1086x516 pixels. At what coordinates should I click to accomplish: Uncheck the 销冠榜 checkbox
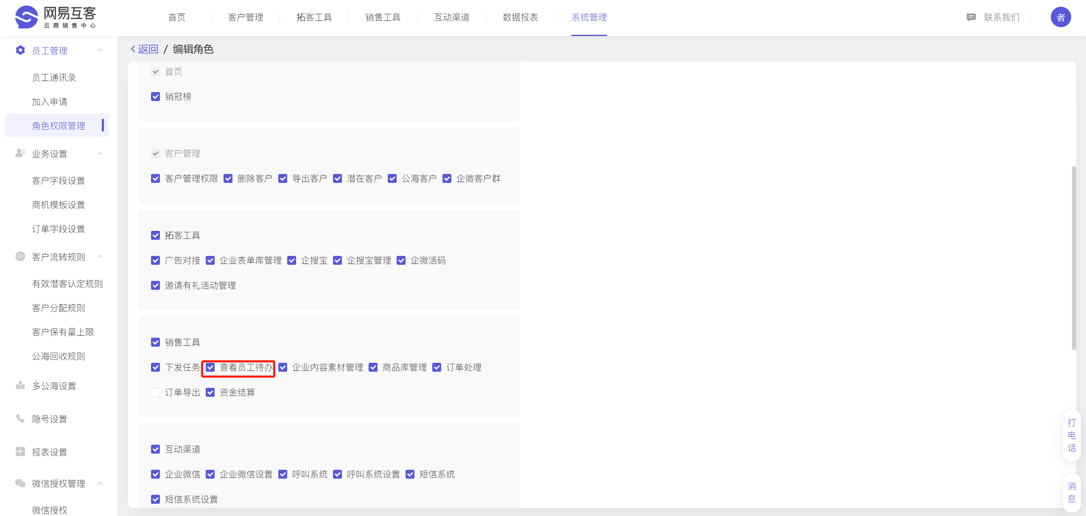tap(156, 97)
